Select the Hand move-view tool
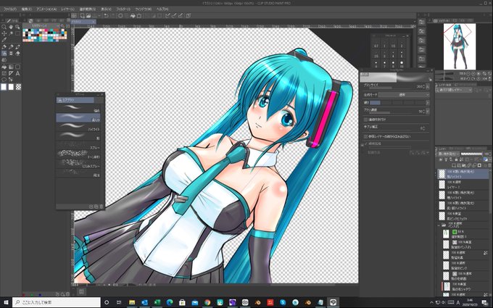 coord(11,27)
